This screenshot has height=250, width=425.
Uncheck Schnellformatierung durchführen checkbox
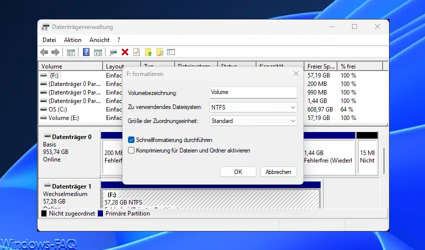pyautogui.click(x=131, y=140)
